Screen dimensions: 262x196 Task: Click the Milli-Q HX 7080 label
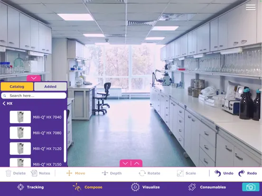tap(47, 133)
